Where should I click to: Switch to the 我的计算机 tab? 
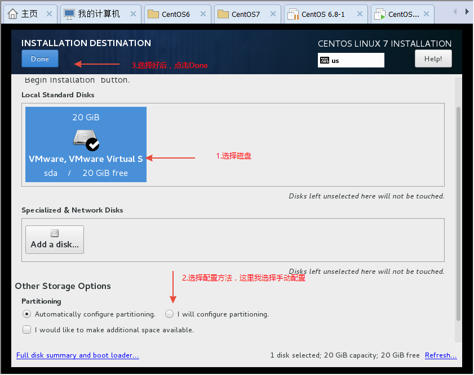point(101,14)
